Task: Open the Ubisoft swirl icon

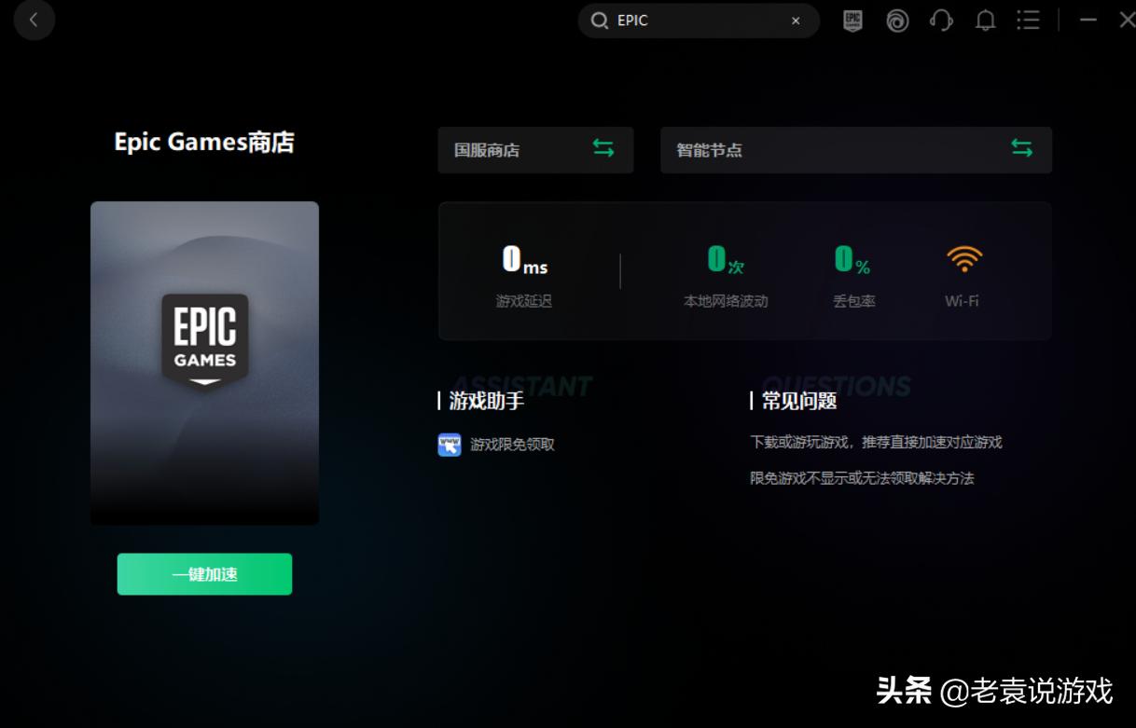Action: point(897,21)
